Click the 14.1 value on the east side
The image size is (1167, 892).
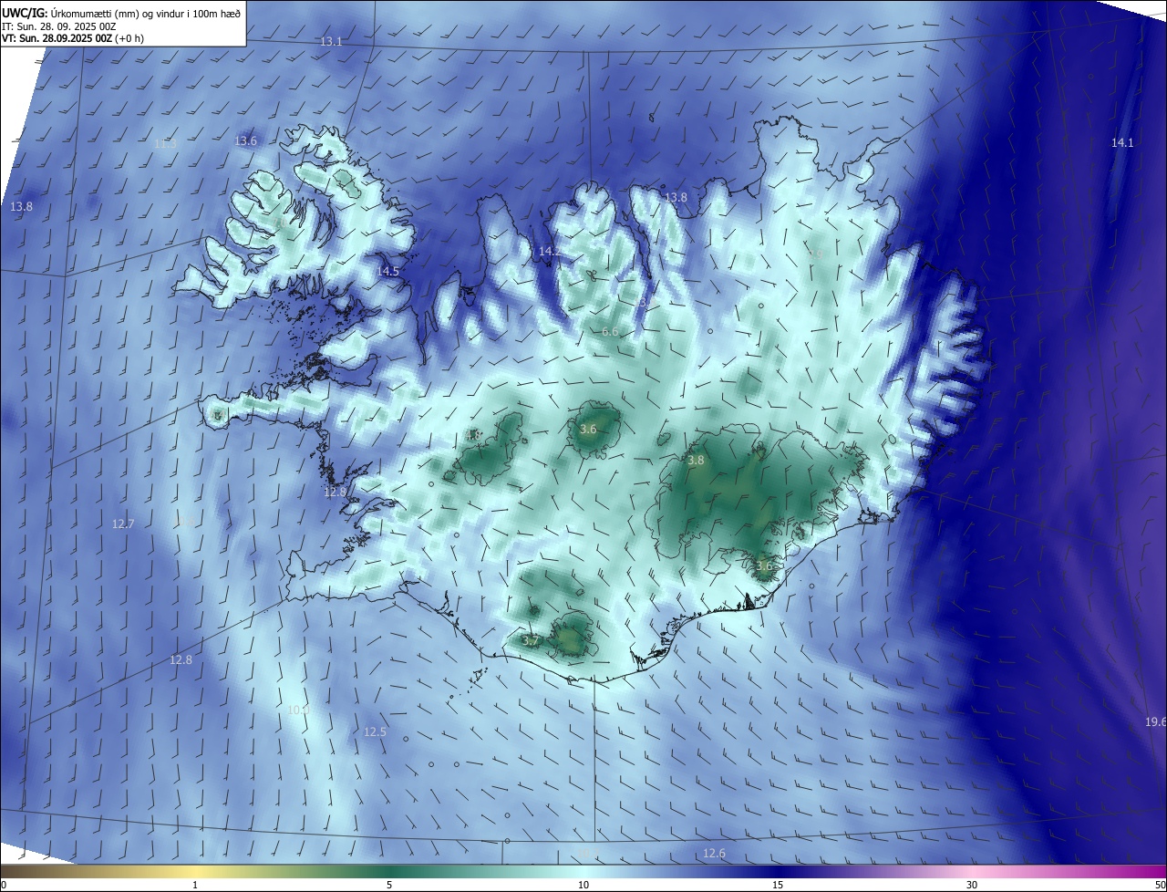point(1122,143)
